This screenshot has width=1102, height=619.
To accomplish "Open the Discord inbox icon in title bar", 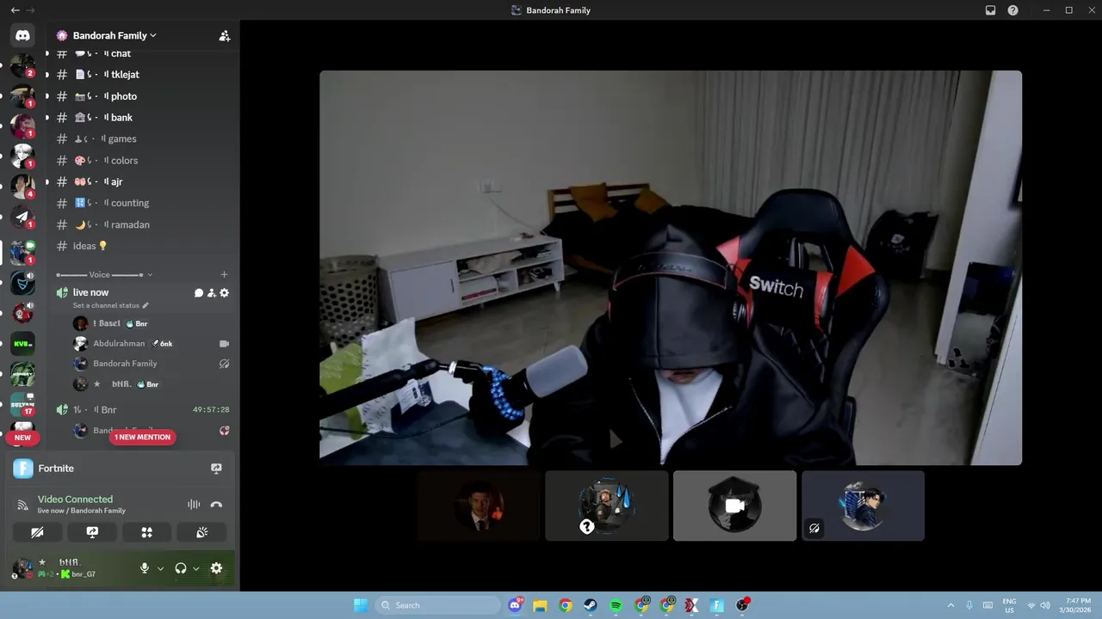I will tap(991, 10).
